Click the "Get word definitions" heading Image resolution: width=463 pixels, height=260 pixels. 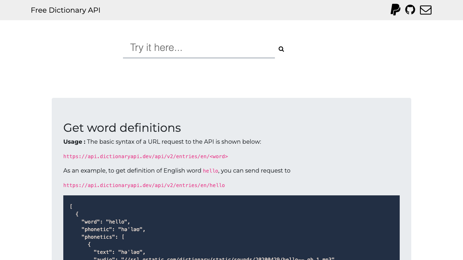pyautogui.click(x=122, y=128)
